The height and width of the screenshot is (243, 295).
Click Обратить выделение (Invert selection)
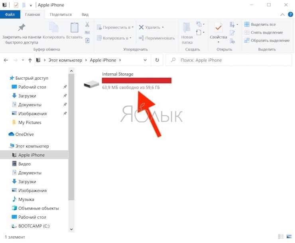[x=267, y=40]
